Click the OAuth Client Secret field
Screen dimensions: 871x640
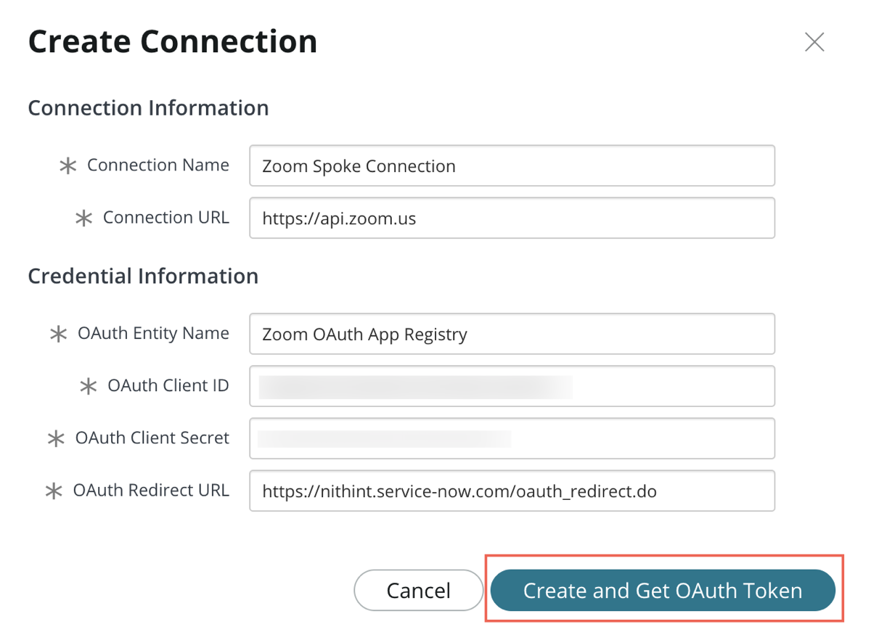(512, 438)
